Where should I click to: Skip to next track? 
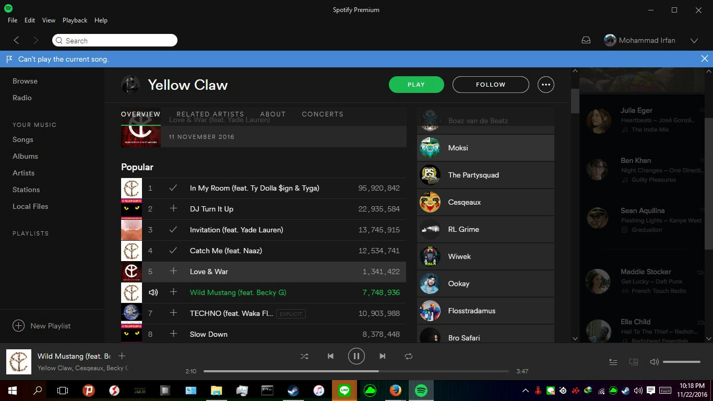[x=383, y=356]
